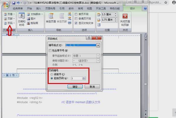Toggle the 首页不同 checkbox
The height and width of the screenshot is (118, 176).
pos(76,14)
